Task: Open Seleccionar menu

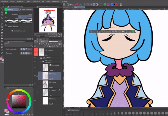Action: (36, 2)
